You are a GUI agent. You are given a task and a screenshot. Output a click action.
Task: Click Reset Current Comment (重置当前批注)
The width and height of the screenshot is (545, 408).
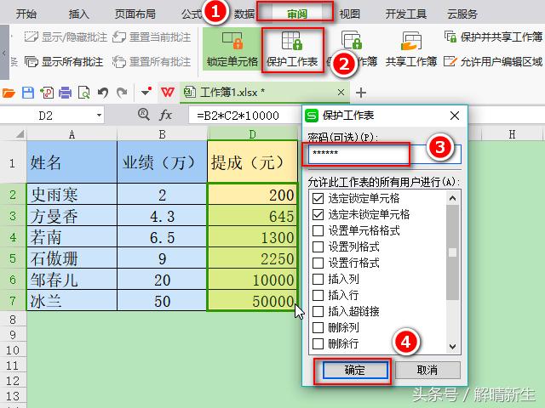coord(152,37)
